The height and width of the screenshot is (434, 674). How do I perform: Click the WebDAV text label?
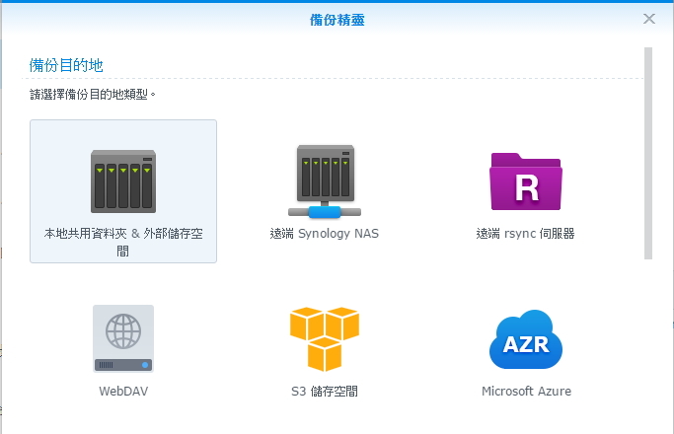[123, 391]
